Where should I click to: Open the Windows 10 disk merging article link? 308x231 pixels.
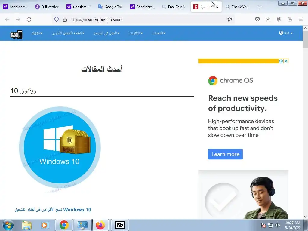coord(53,210)
